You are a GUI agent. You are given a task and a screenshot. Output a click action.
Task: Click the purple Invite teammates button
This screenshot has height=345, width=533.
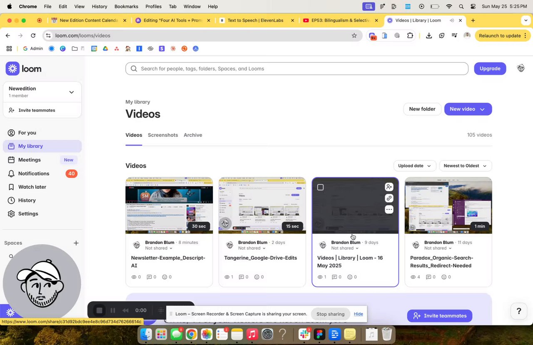(x=440, y=316)
